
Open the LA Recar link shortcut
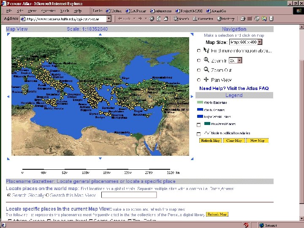136,11
